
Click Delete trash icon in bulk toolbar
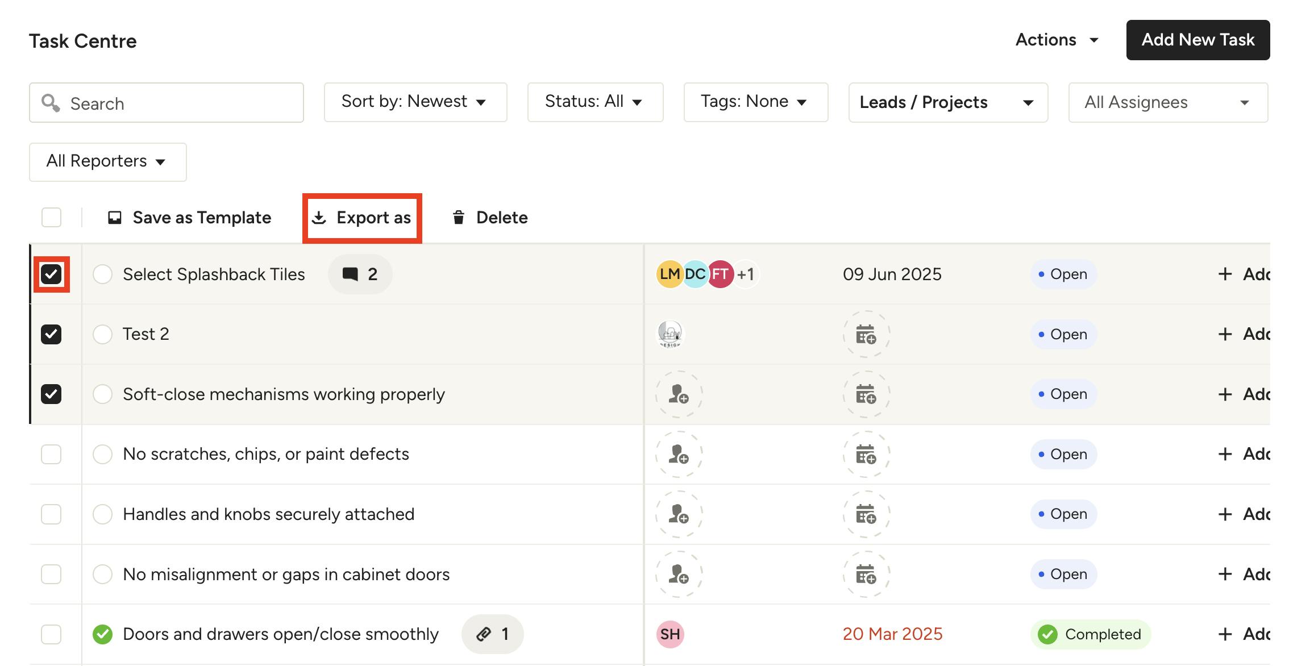[x=458, y=218]
